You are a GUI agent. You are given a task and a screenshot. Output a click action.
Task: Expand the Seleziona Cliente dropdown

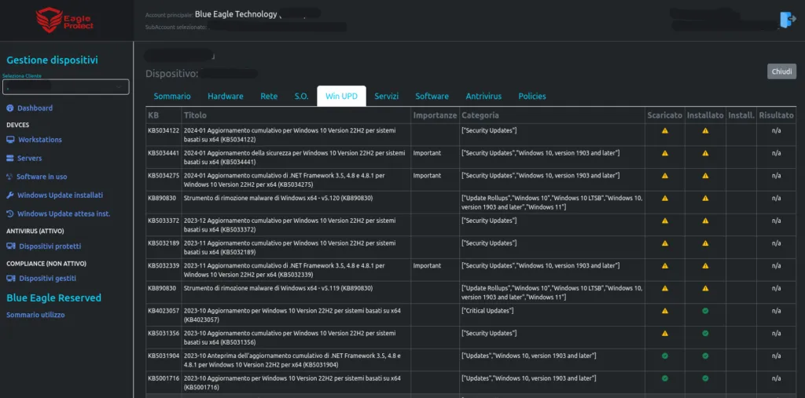click(66, 87)
